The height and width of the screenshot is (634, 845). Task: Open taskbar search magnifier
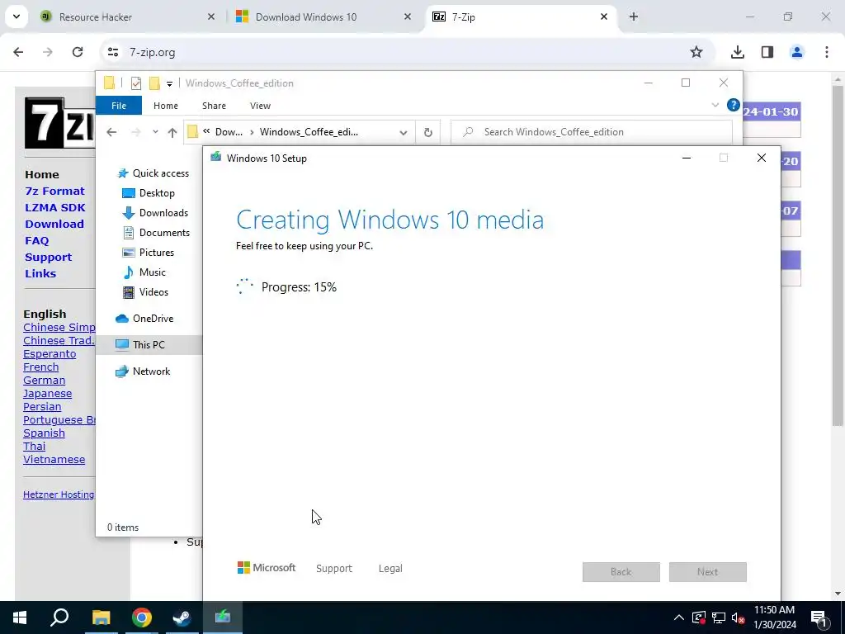pyautogui.click(x=59, y=617)
